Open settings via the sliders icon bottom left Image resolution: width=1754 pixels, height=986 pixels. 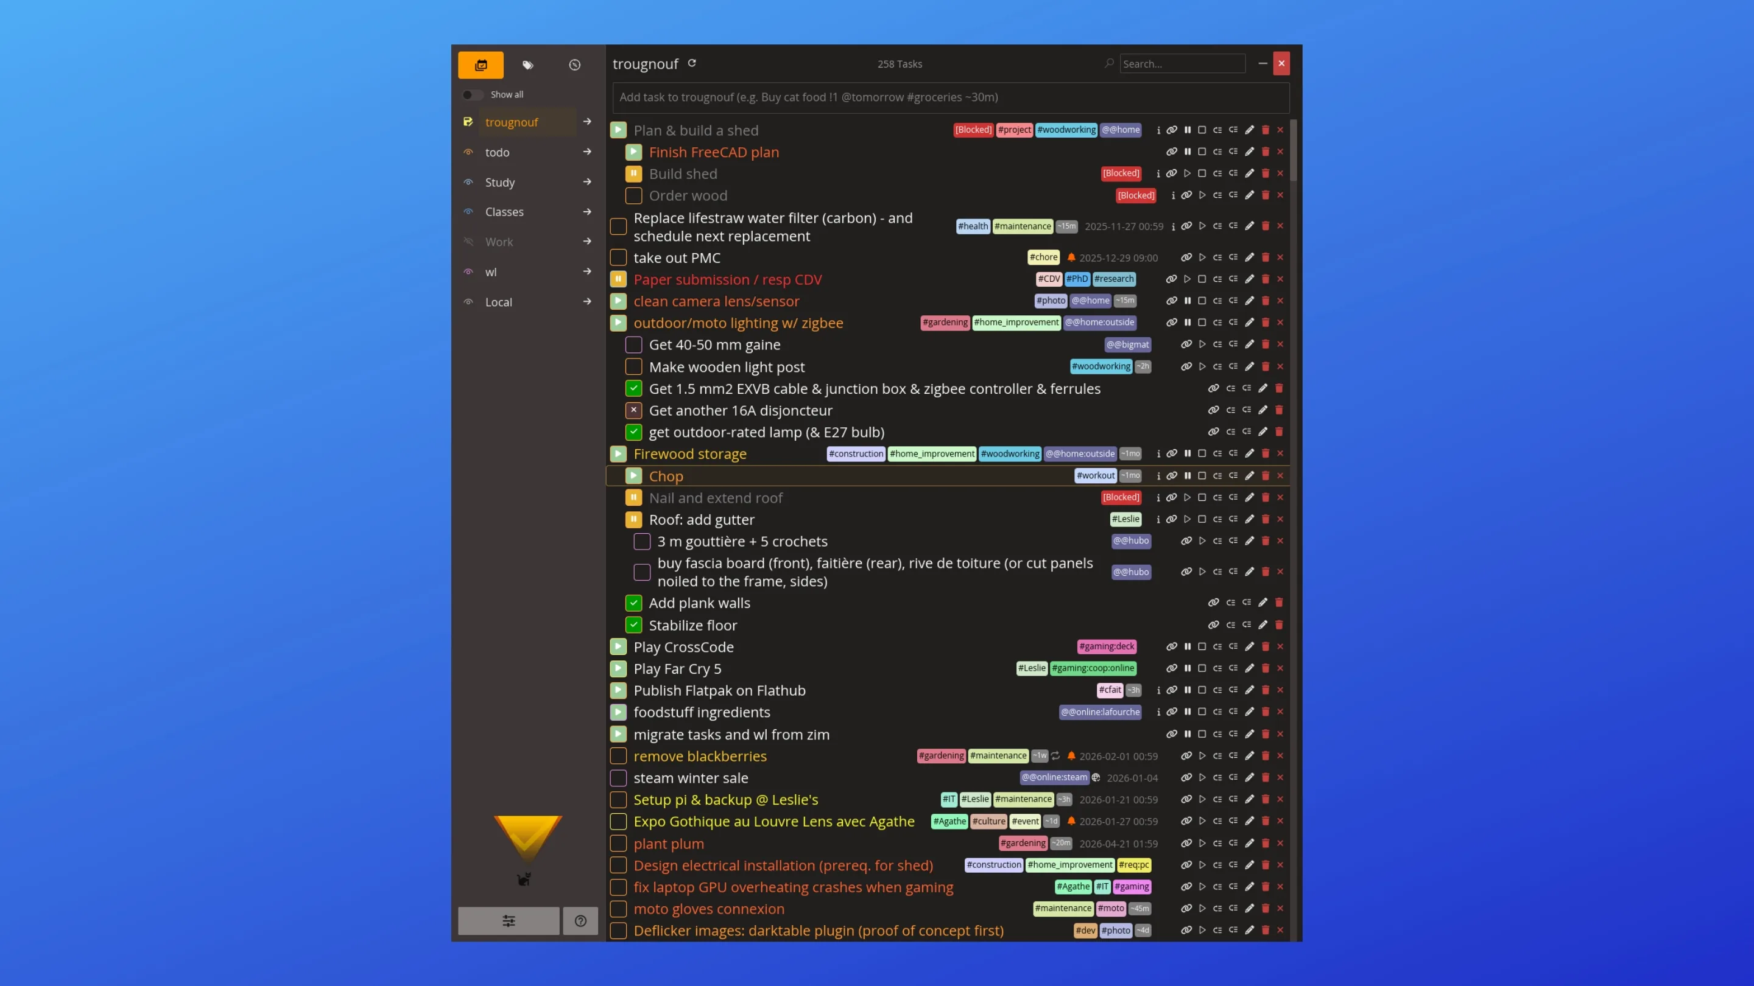509,920
